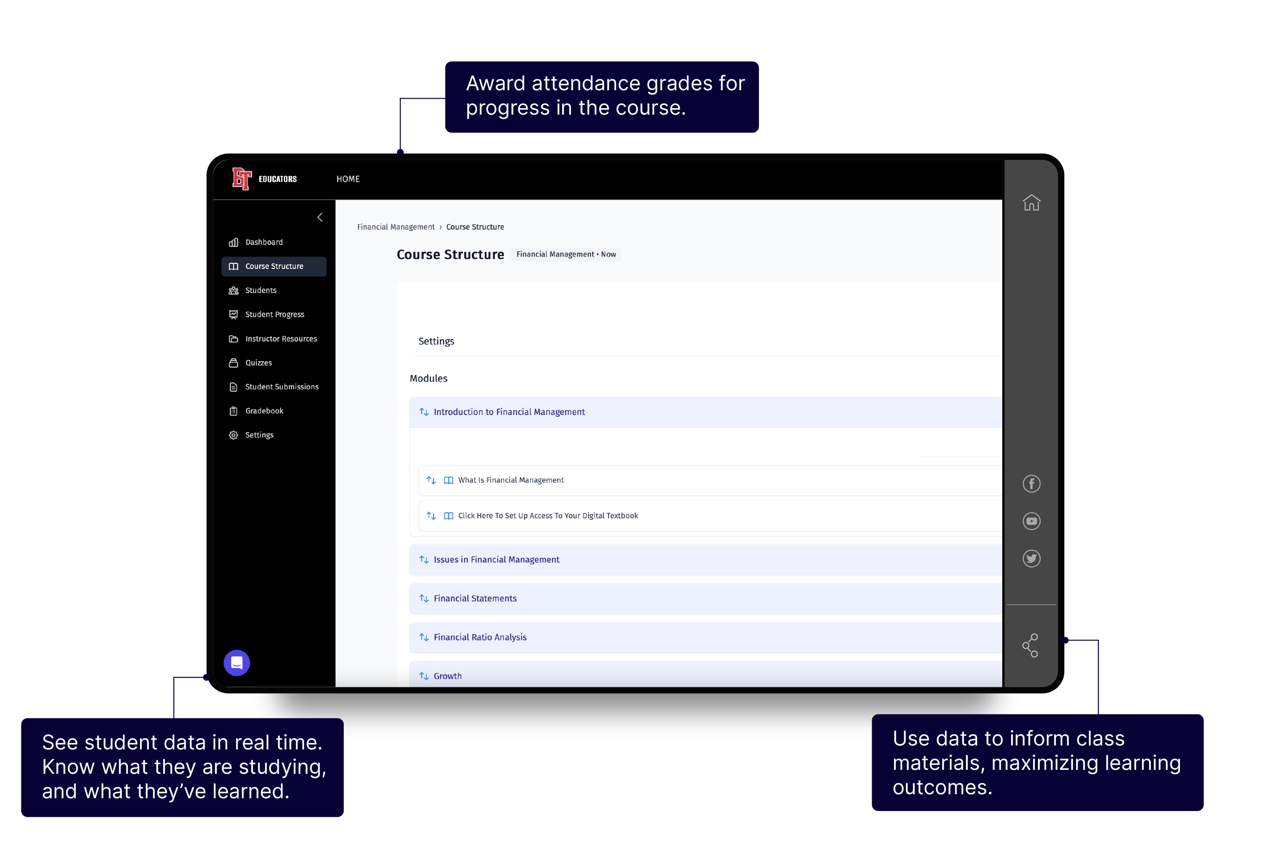Screen dimensions: 1271x847
Task: Open the Twitter icon link
Action: click(1031, 558)
